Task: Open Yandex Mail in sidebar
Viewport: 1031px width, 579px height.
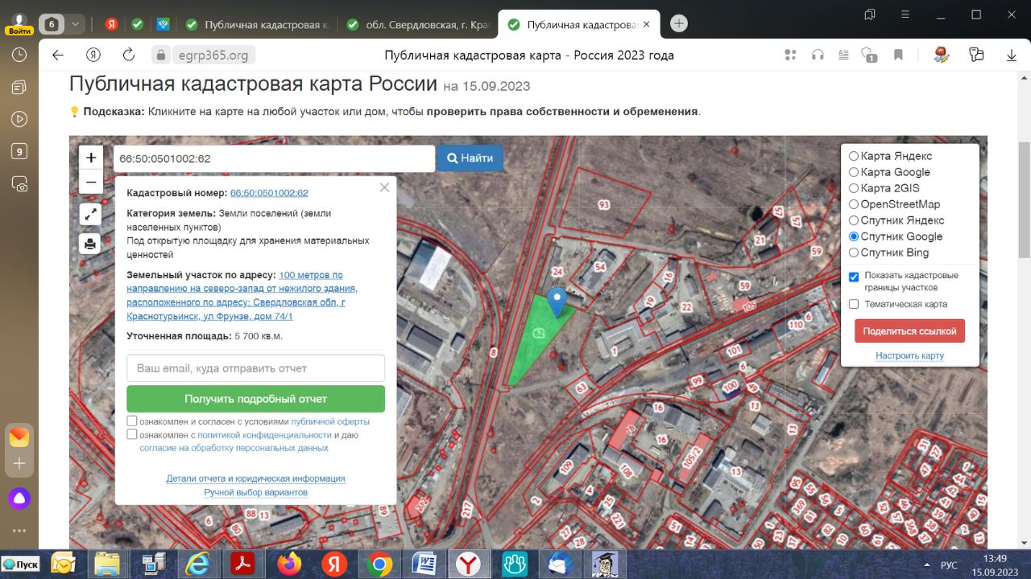Action: [x=19, y=437]
